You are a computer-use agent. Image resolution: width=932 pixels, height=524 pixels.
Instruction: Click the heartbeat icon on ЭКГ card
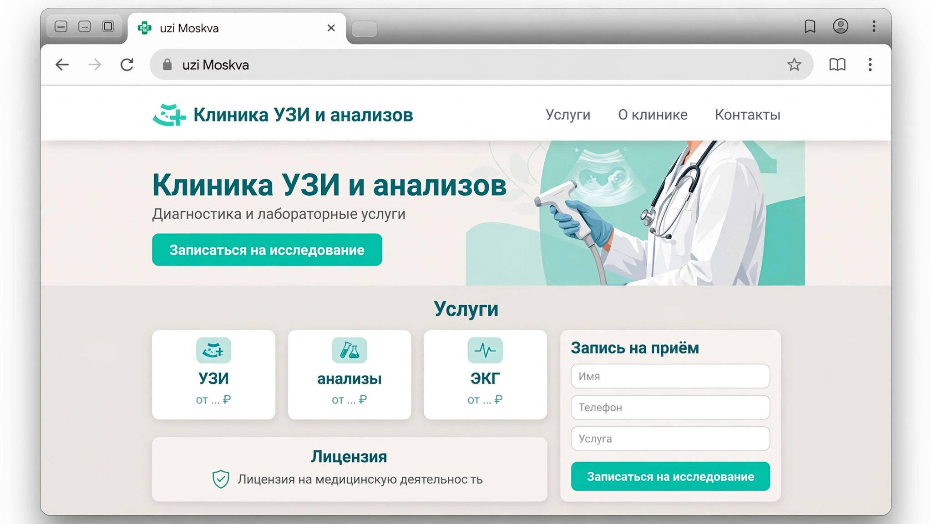(485, 350)
